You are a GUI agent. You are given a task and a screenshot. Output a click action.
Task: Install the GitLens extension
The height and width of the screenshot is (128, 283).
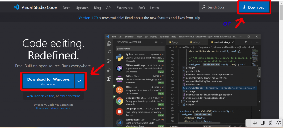tap(161, 72)
